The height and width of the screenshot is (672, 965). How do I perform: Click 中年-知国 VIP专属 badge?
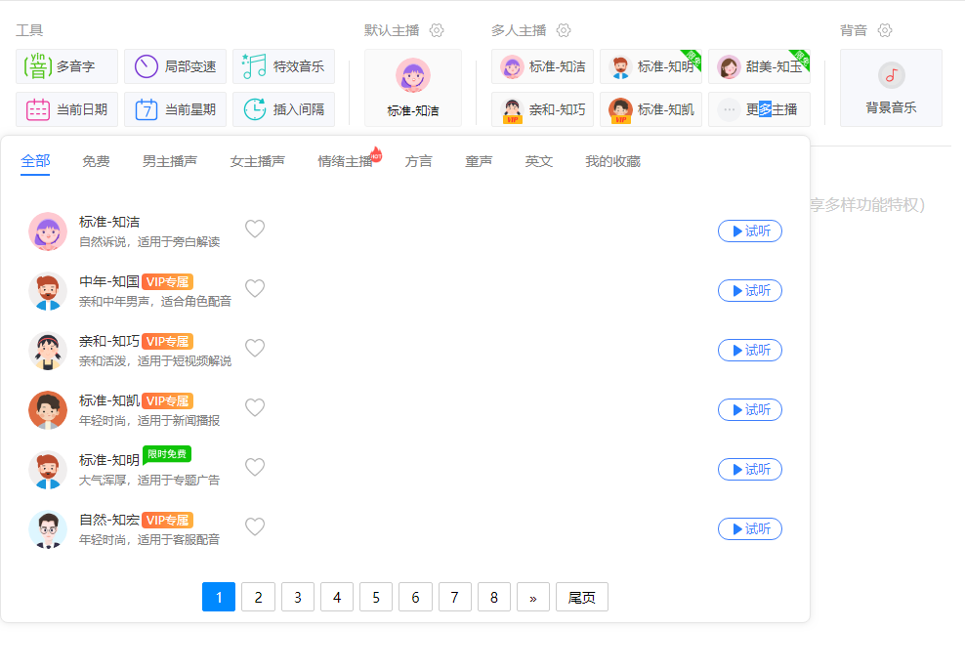coord(167,282)
